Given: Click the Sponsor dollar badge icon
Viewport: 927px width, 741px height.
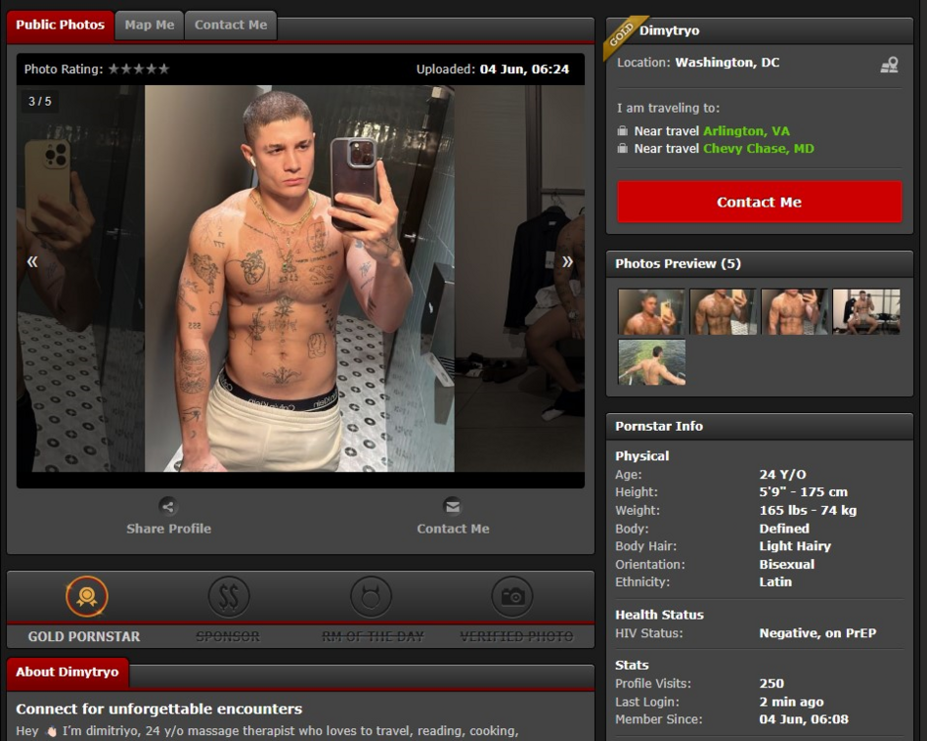Looking at the screenshot, I should (x=228, y=597).
